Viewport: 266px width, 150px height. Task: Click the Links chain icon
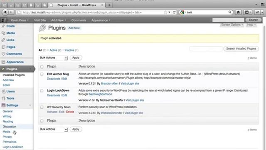click(x=3, y=40)
